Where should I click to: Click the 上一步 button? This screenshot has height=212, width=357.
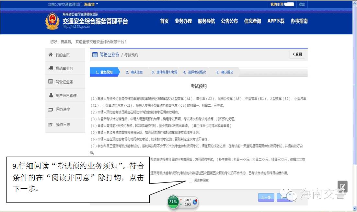266,197
